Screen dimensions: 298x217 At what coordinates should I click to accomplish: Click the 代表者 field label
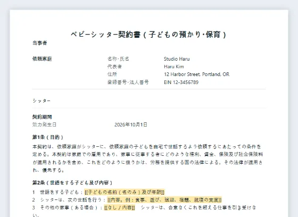[114, 66]
